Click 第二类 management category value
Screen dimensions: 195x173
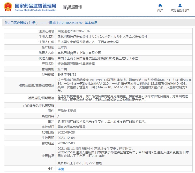pyautogui.click(x=62, y=69)
